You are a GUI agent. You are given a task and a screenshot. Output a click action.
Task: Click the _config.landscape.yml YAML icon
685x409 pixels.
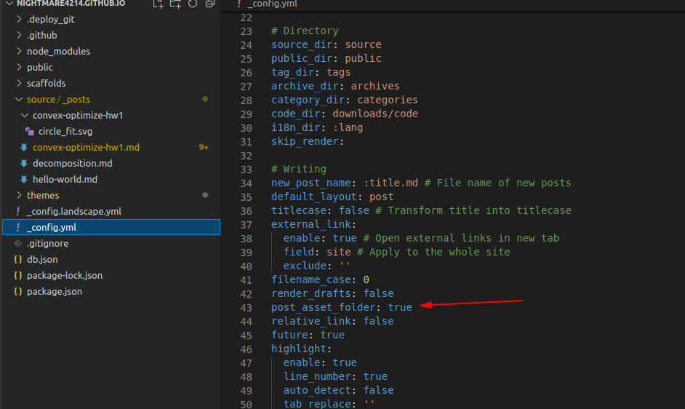pyautogui.click(x=18, y=211)
